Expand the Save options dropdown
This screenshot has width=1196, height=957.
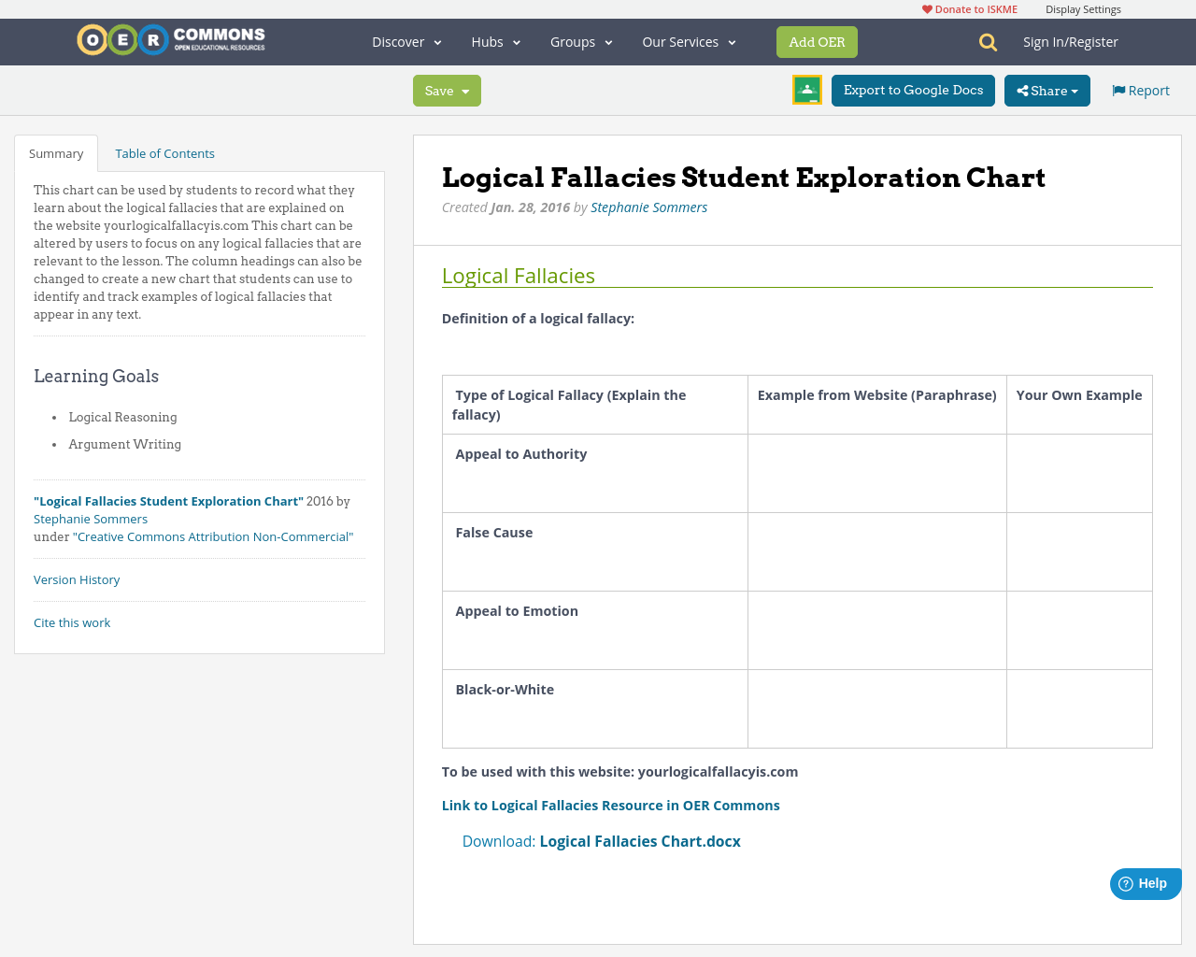click(x=464, y=91)
